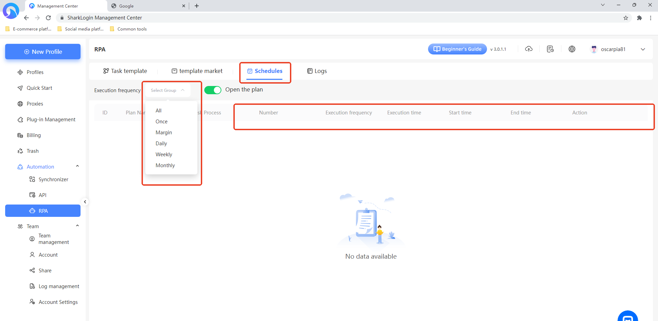Click the New Profile button
658x321 pixels.
tap(43, 52)
